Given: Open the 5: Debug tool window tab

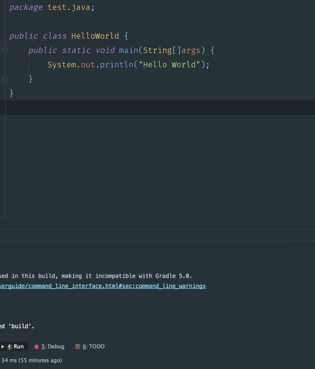Looking at the screenshot, I should coord(50,347).
